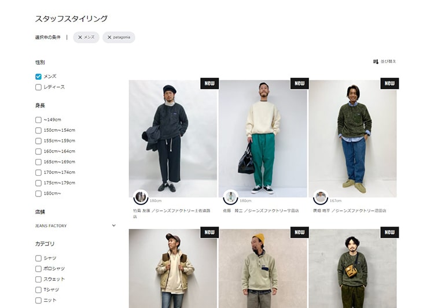
Task: Click the 167cm staff avatar icon
Action: click(321, 197)
